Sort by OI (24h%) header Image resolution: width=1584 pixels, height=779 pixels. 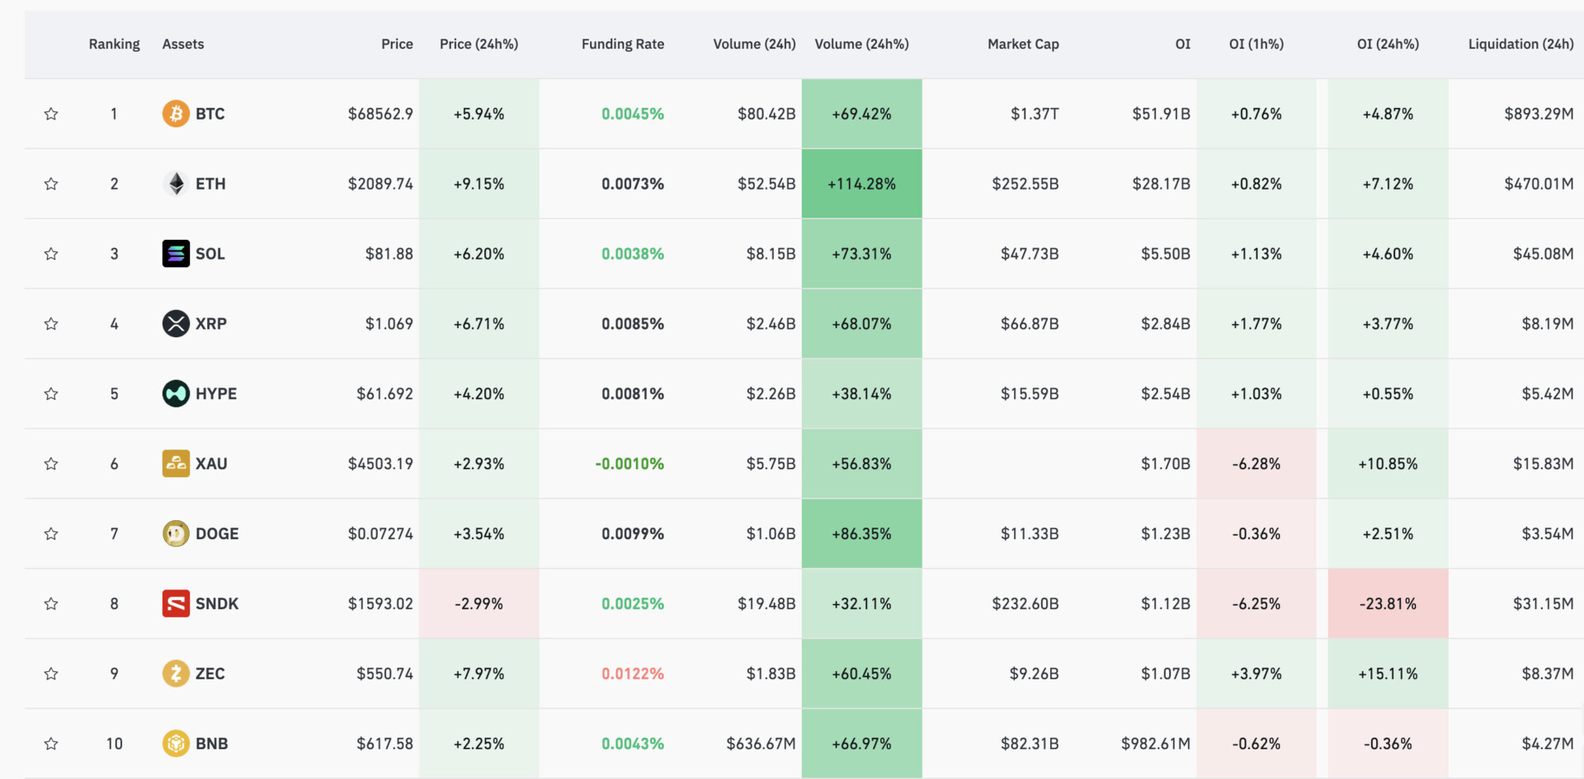click(x=1388, y=44)
